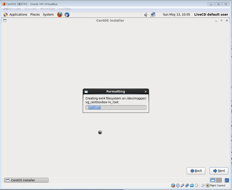The width and height of the screenshot is (232, 190).
Task: Open the ビュー(V) menu
Action: (x=31, y=9)
